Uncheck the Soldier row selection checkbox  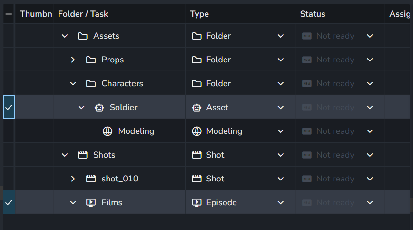[x=9, y=107]
